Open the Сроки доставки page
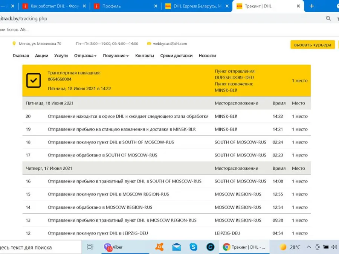339x254 pixels. click(176, 56)
